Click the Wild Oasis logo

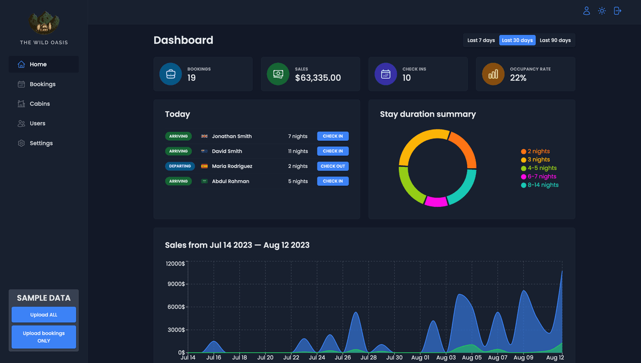pos(44,23)
